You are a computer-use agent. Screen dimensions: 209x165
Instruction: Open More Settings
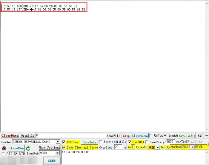point(49,147)
